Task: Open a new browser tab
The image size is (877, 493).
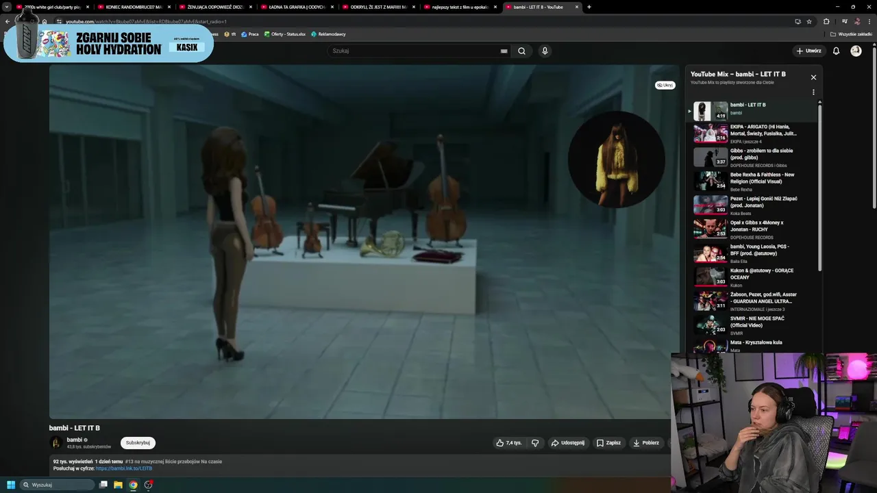Action: tap(589, 7)
